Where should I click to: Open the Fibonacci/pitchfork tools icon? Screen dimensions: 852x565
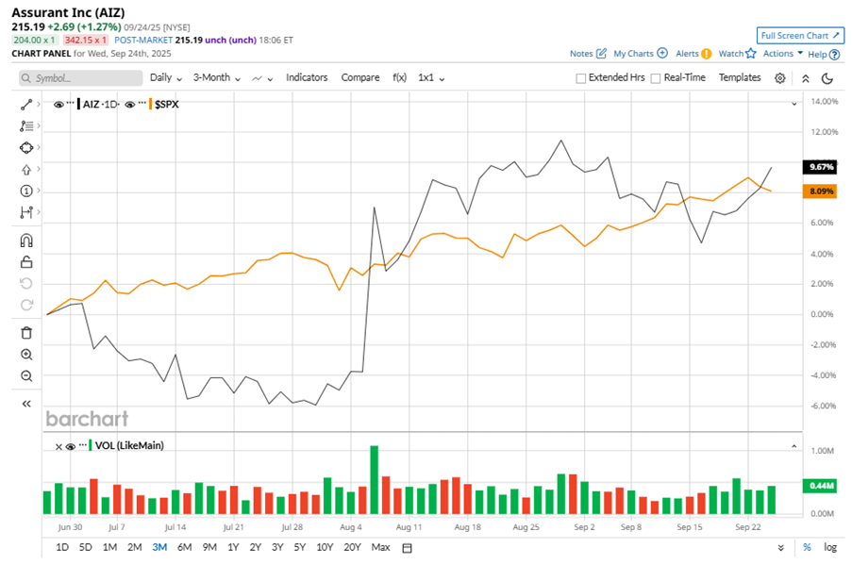click(x=26, y=126)
